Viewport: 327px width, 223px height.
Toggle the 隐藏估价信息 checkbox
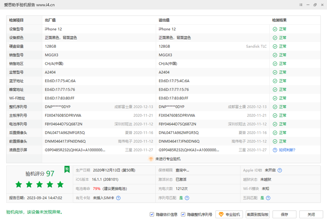tap(152, 214)
